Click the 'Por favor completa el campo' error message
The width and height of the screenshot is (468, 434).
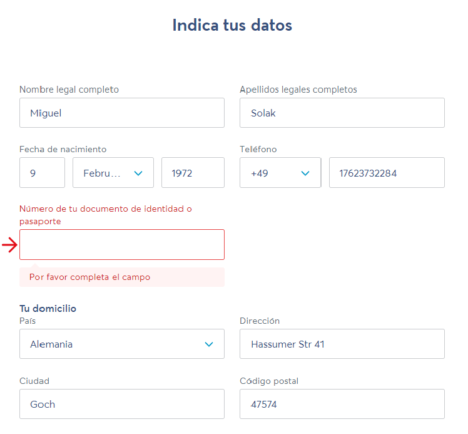coord(90,277)
